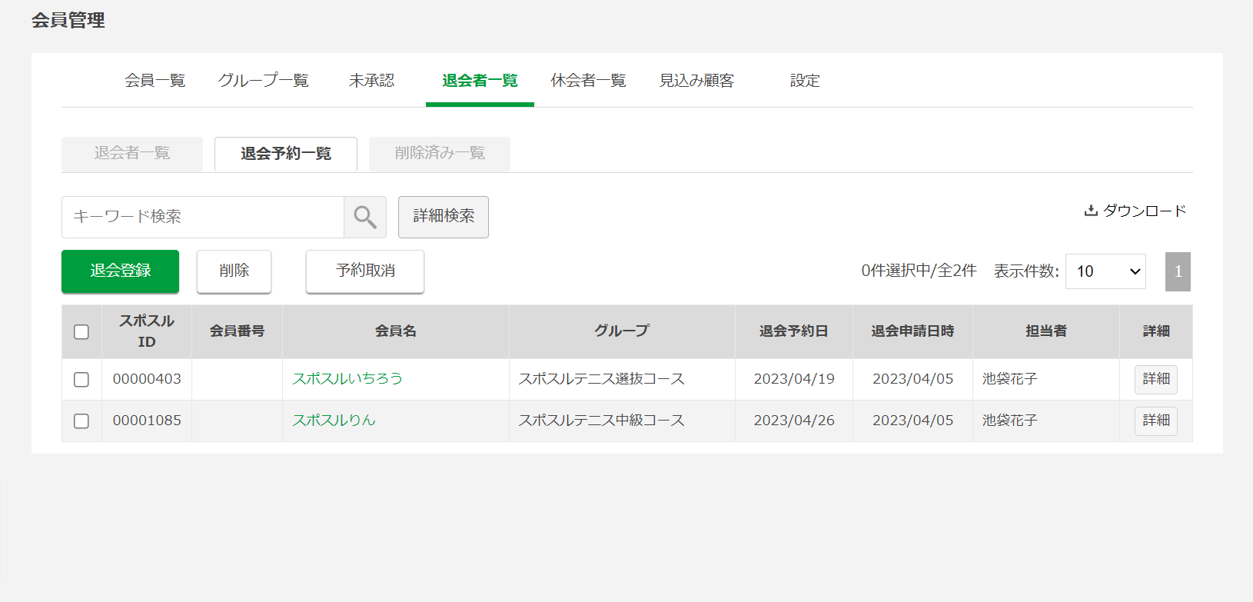Click page number 1 pagination button
The width and height of the screenshot is (1253, 602).
[x=1178, y=271]
